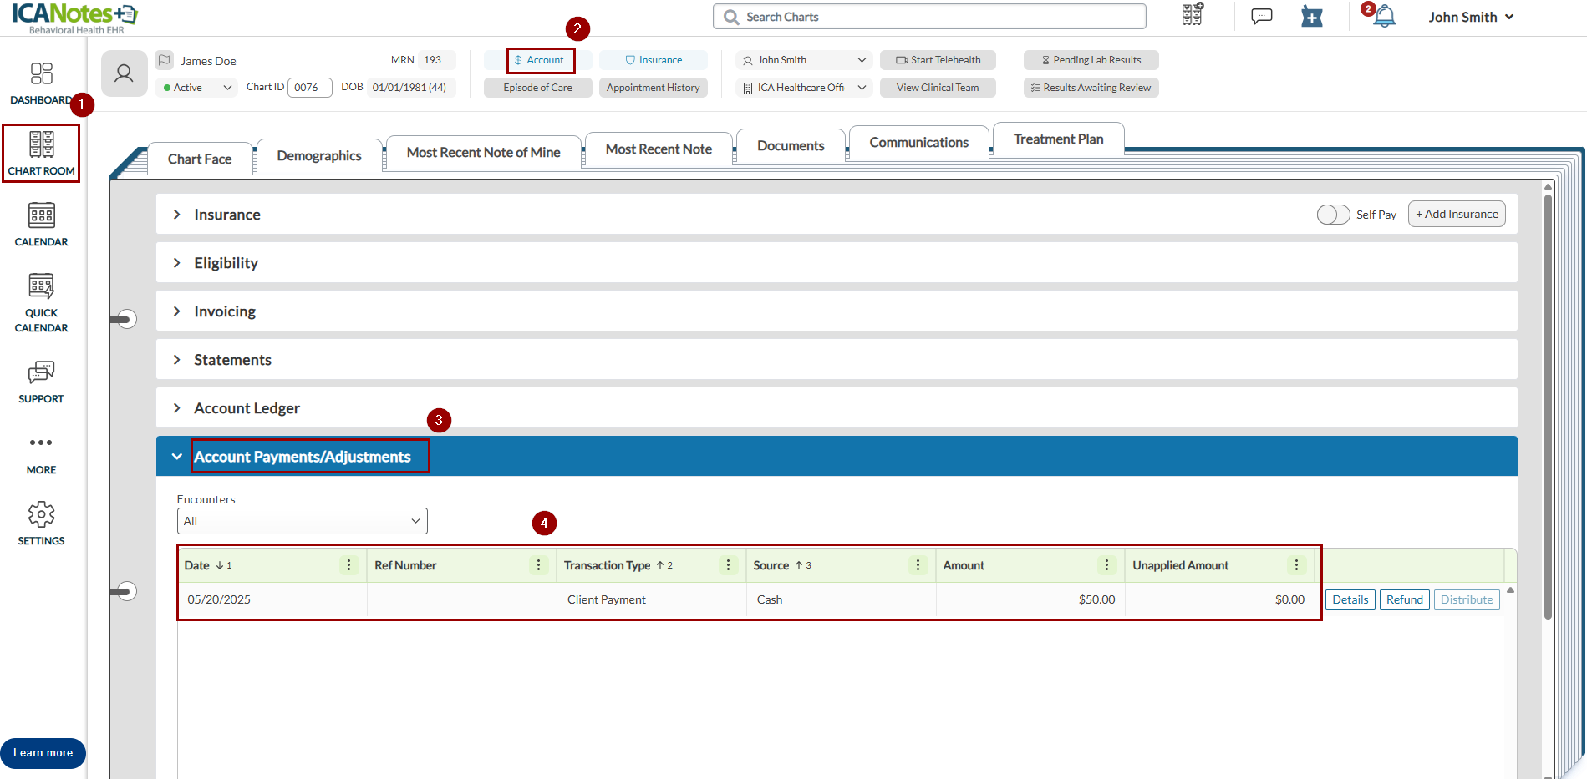Switch to the Chart Face tab
The image size is (1587, 779).
200,159
